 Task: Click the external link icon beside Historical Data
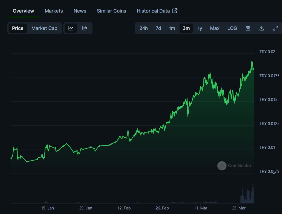coord(175,11)
